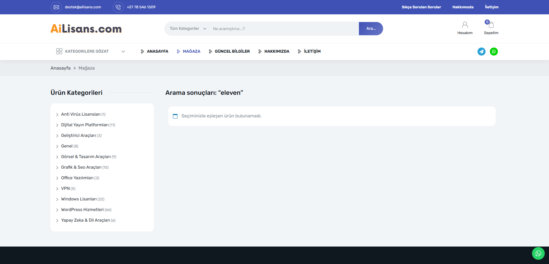Open the floating WhatsApp chat button
The height and width of the screenshot is (264, 549).
click(538, 253)
